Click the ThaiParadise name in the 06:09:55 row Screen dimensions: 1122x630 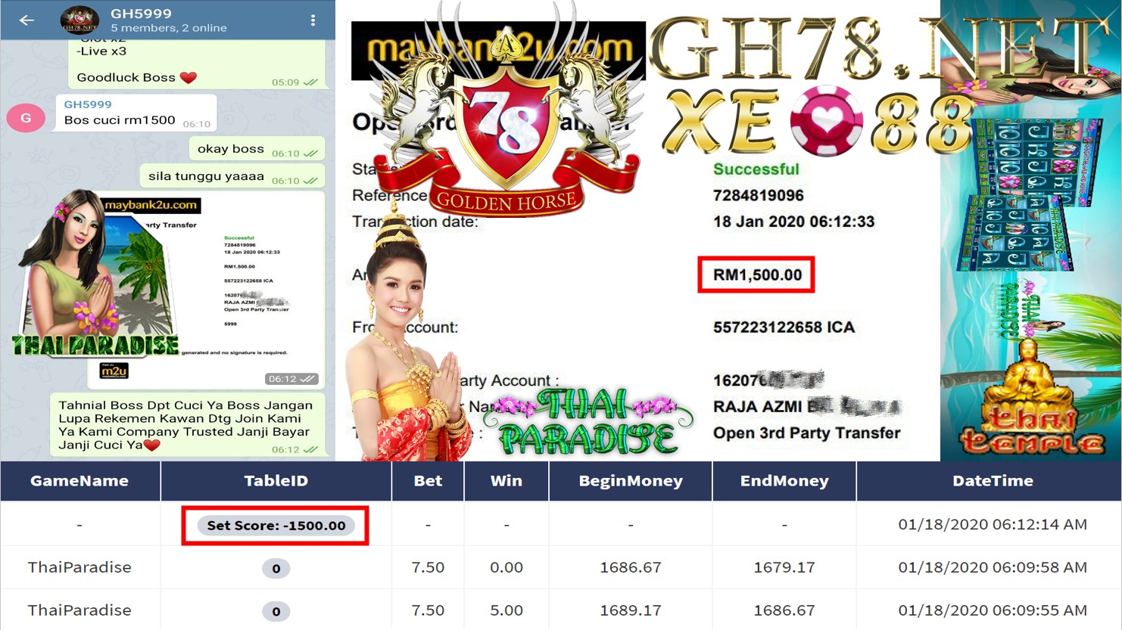click(79, 610)
